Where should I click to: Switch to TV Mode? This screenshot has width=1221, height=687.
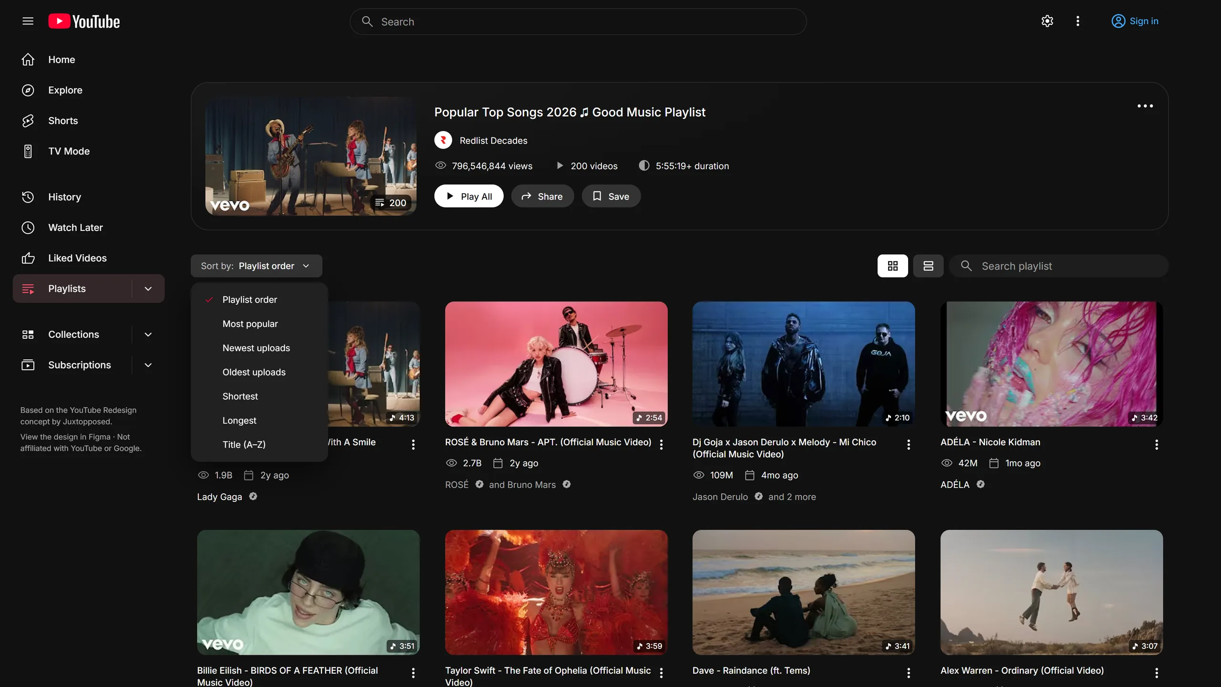pos(89,151)
